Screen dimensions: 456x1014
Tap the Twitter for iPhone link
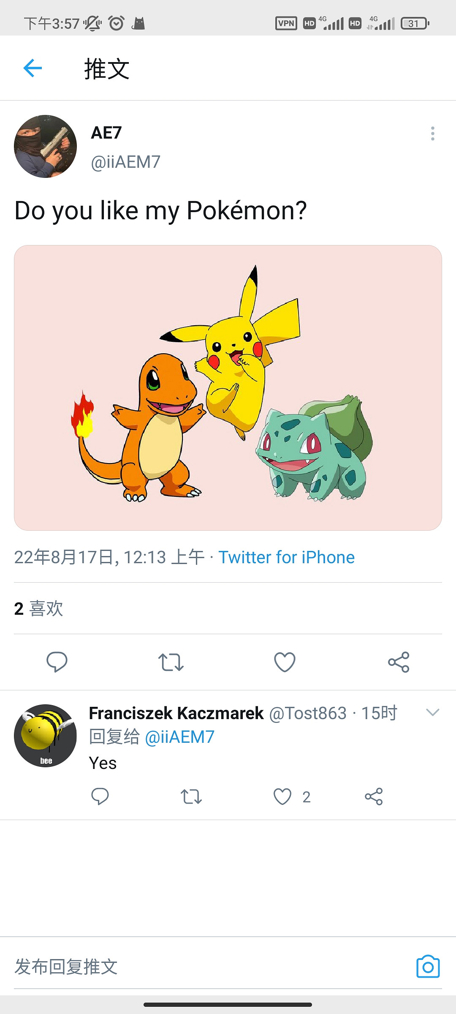tap(286, 557)
